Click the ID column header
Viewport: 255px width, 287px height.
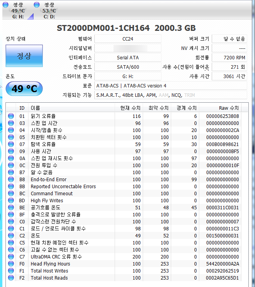coord(22,108)
